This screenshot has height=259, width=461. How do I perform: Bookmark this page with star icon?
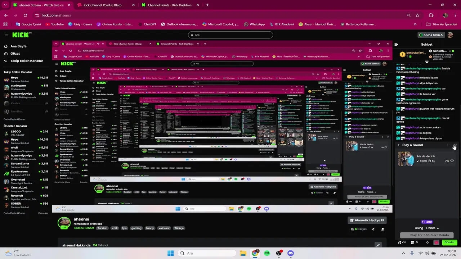click(x=417, y=15)
